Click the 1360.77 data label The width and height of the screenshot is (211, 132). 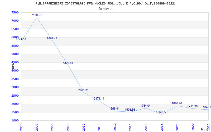(x=161, y=112)
